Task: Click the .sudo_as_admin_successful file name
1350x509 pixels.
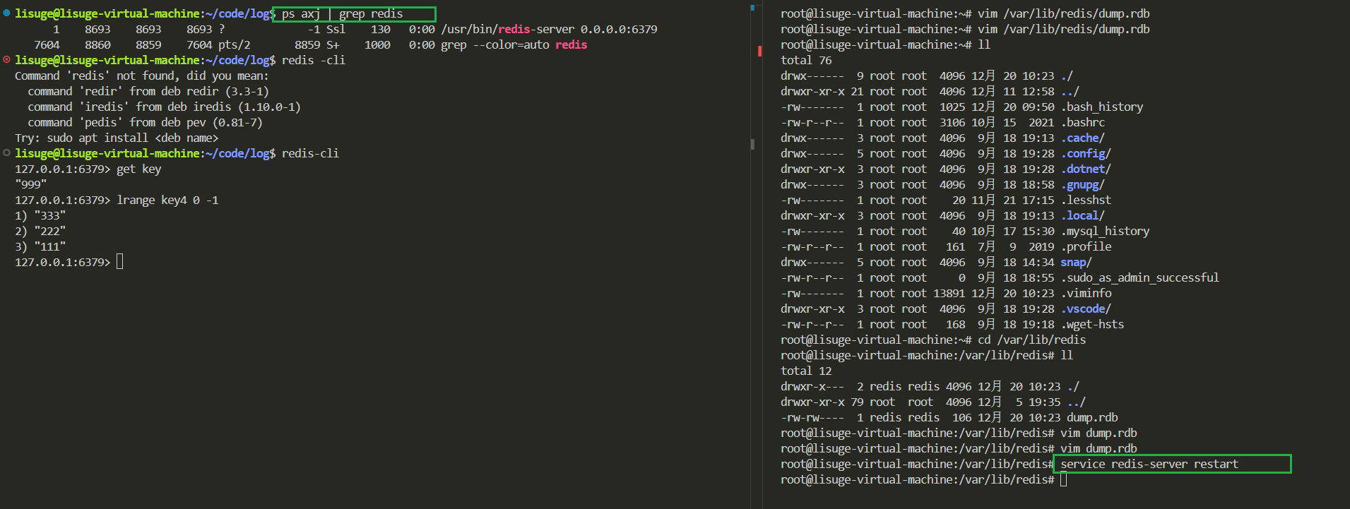Action: (x=1140, y=277)
